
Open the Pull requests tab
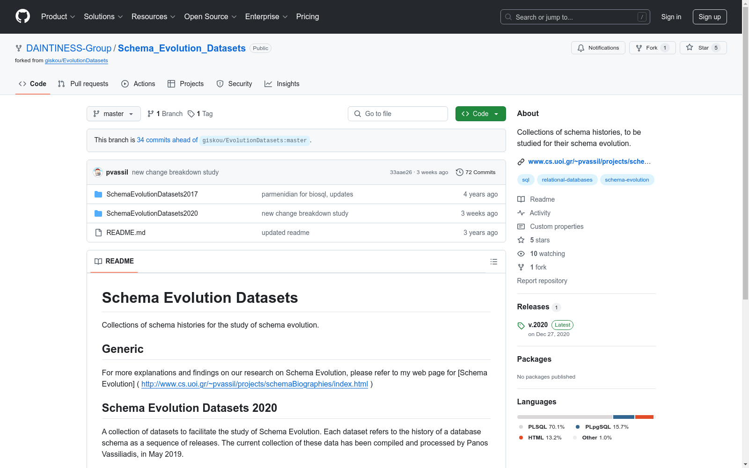83,84
